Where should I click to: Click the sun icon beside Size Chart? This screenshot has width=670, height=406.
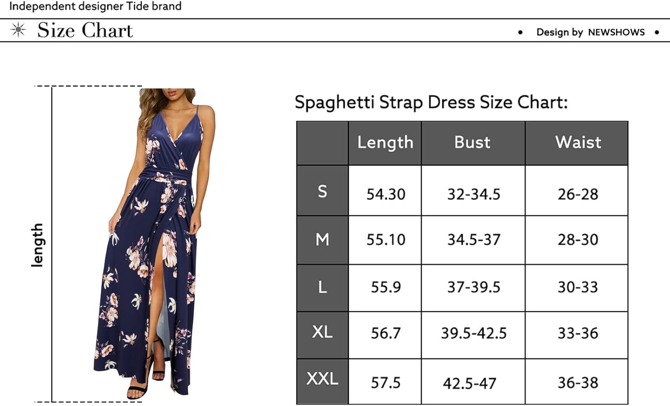(x=18, y=30)
